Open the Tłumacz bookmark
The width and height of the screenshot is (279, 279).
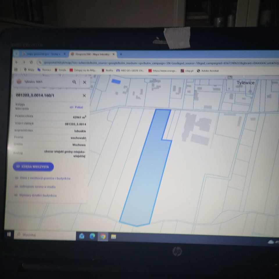coord(44,70)
